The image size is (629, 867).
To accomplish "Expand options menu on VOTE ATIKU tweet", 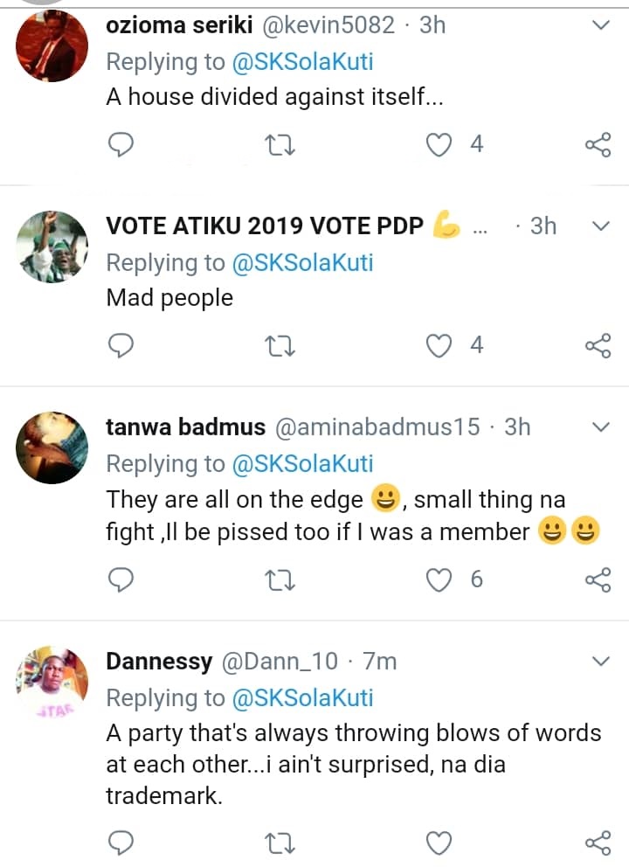I will (x=600, y=225).
